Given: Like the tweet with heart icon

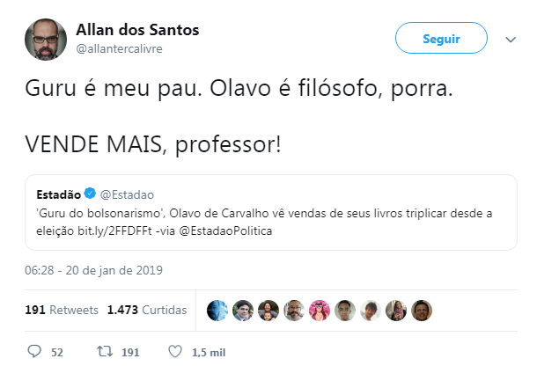Looking at the screenshot, I should click(x=174, y=351).
